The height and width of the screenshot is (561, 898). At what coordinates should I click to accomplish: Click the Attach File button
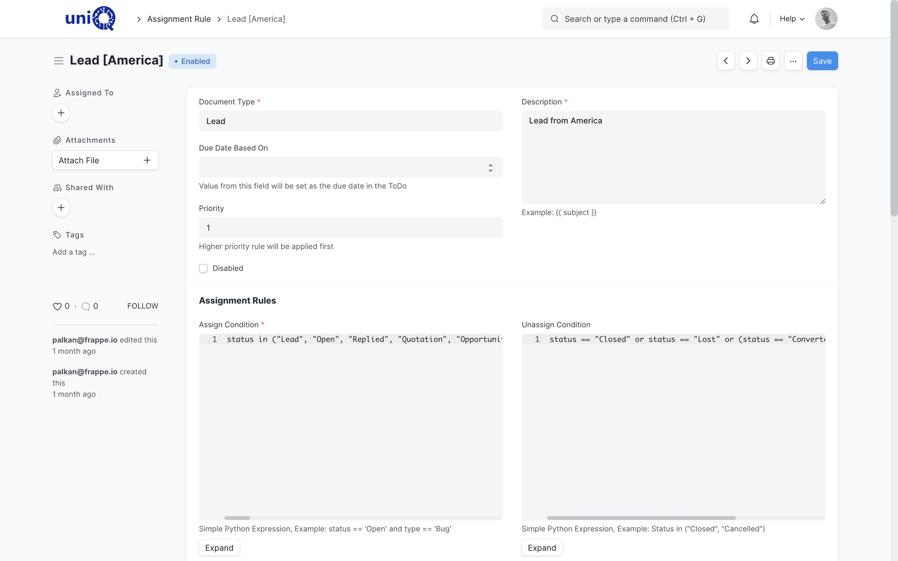point(105,161)
